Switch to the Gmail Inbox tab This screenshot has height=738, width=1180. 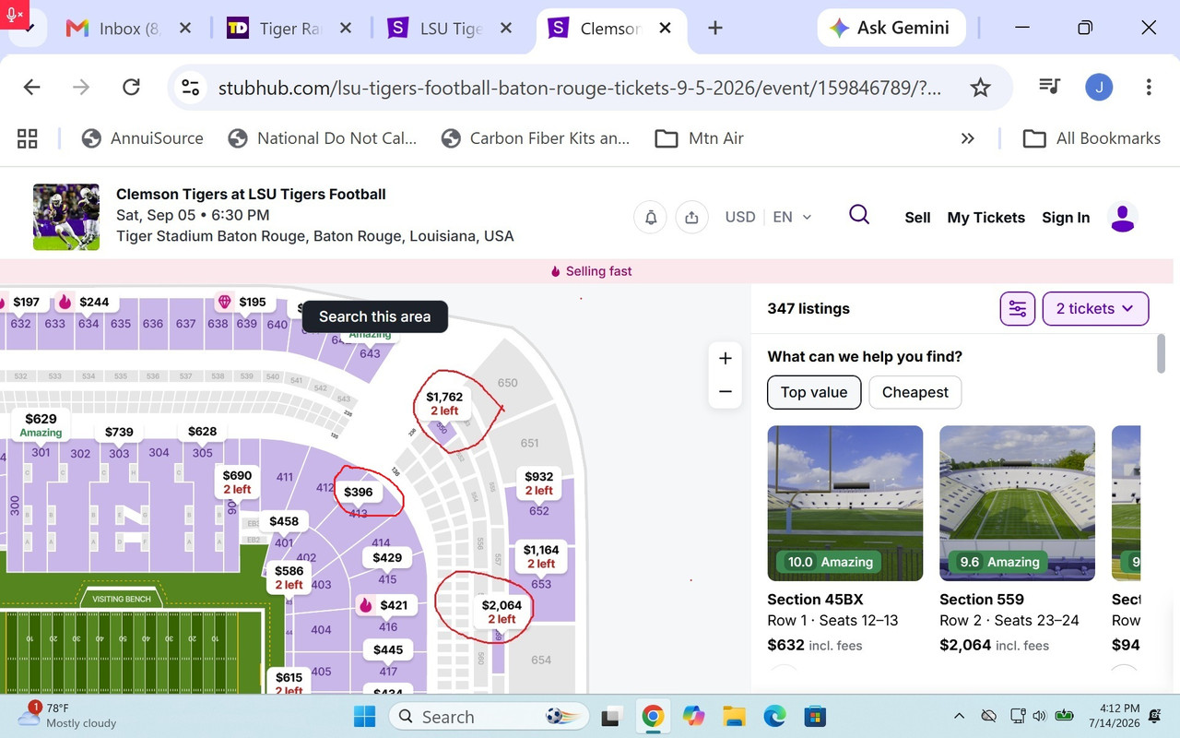click(113, 29)
